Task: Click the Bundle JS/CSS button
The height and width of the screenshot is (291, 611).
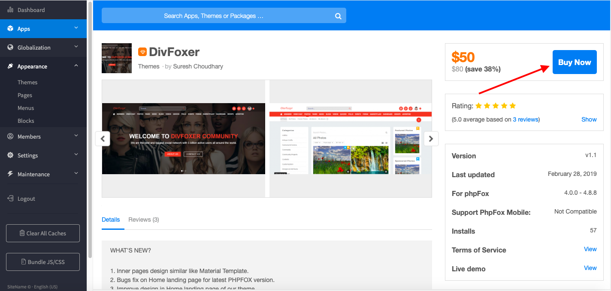Action: pyautogui.click(x=43, y=262)
